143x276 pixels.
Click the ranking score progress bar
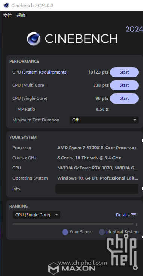pos(73,224)
